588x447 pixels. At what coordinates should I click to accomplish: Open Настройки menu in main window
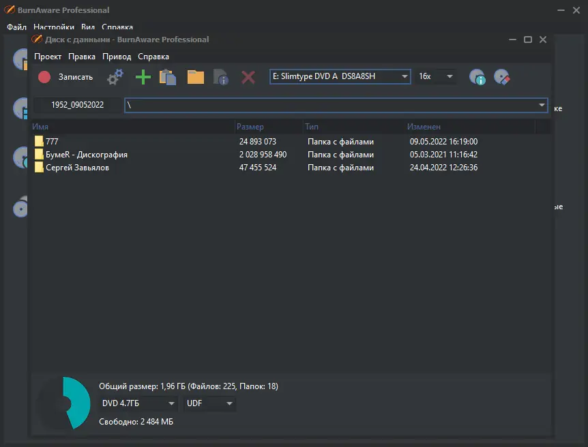pos(54,27)
